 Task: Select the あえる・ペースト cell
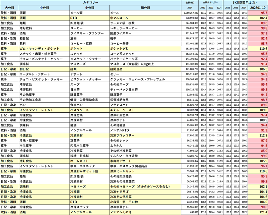pyautogui.click(x=145, y=110)
